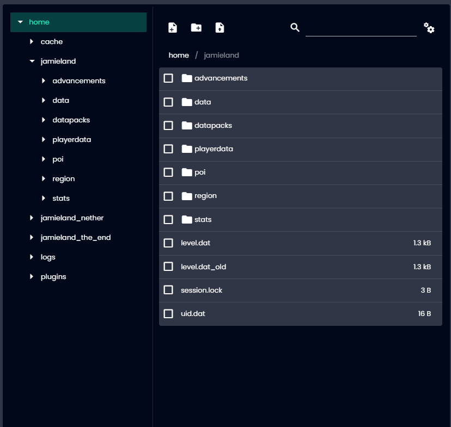This screenshot has height=427, width=451.
Task: Expand the jamieland_nether tree node arrow
Action: (32, 218)
